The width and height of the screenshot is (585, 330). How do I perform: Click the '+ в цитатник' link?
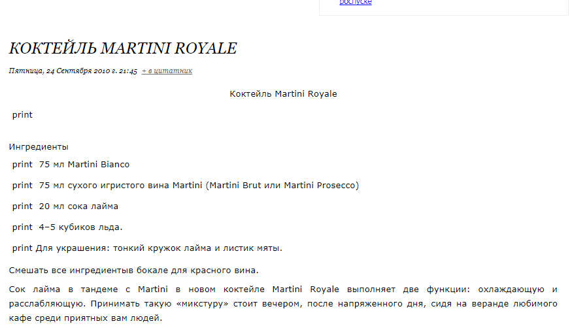pos(167,71)
